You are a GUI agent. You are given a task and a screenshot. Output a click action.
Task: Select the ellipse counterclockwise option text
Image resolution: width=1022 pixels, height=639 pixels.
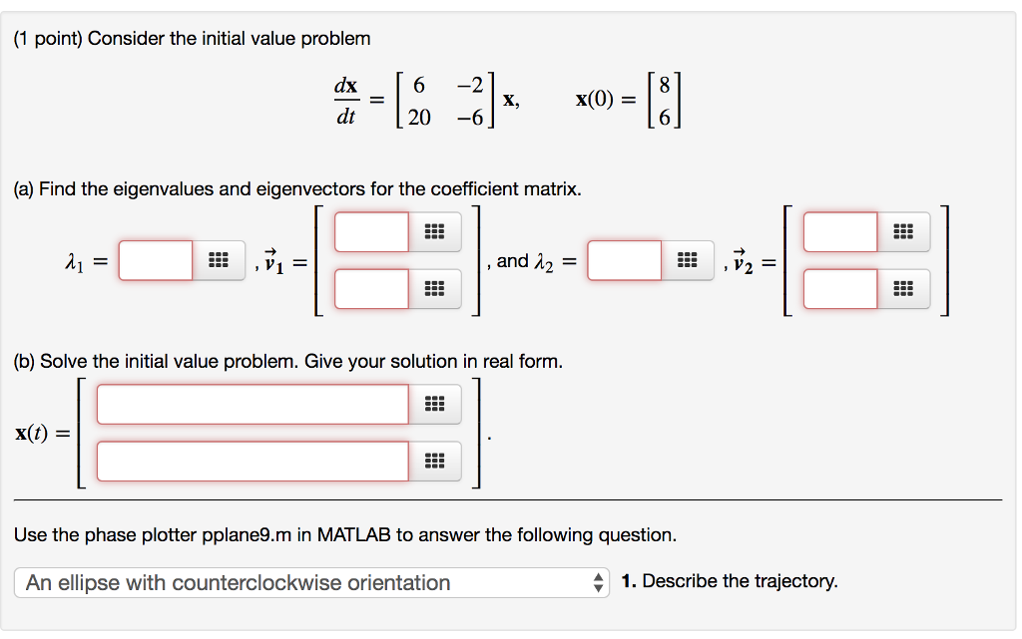click(200, 581)
